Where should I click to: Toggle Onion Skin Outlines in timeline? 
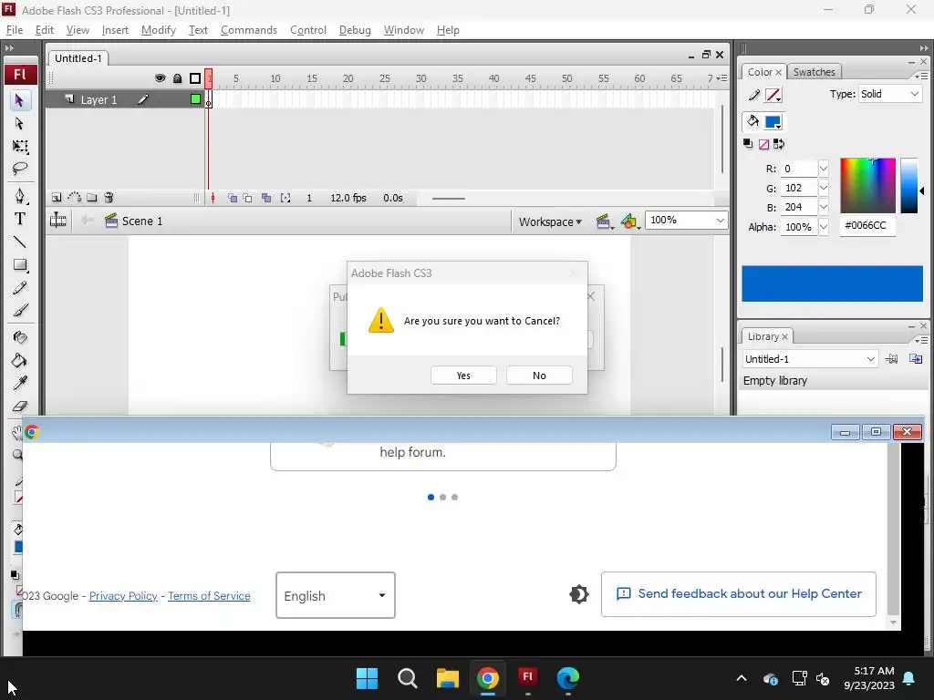tap(247, 198)
